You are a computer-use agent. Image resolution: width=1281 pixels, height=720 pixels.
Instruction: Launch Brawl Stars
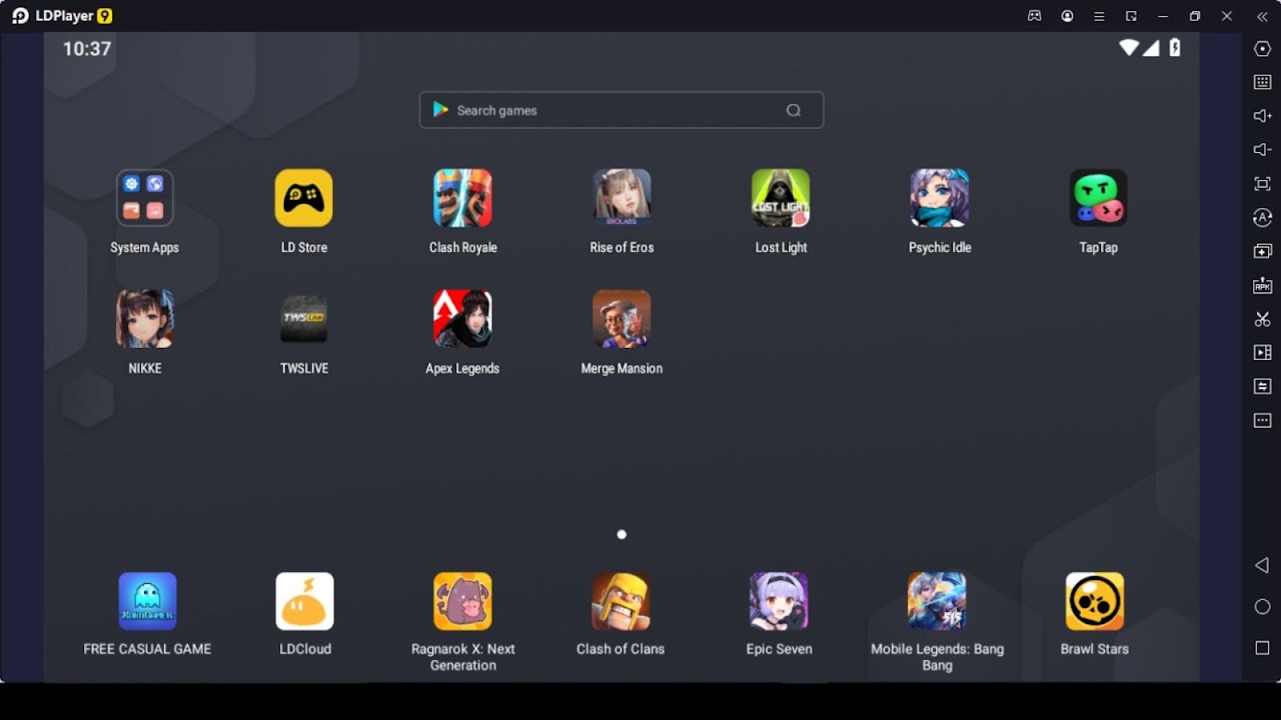(x=1094, y=602)
